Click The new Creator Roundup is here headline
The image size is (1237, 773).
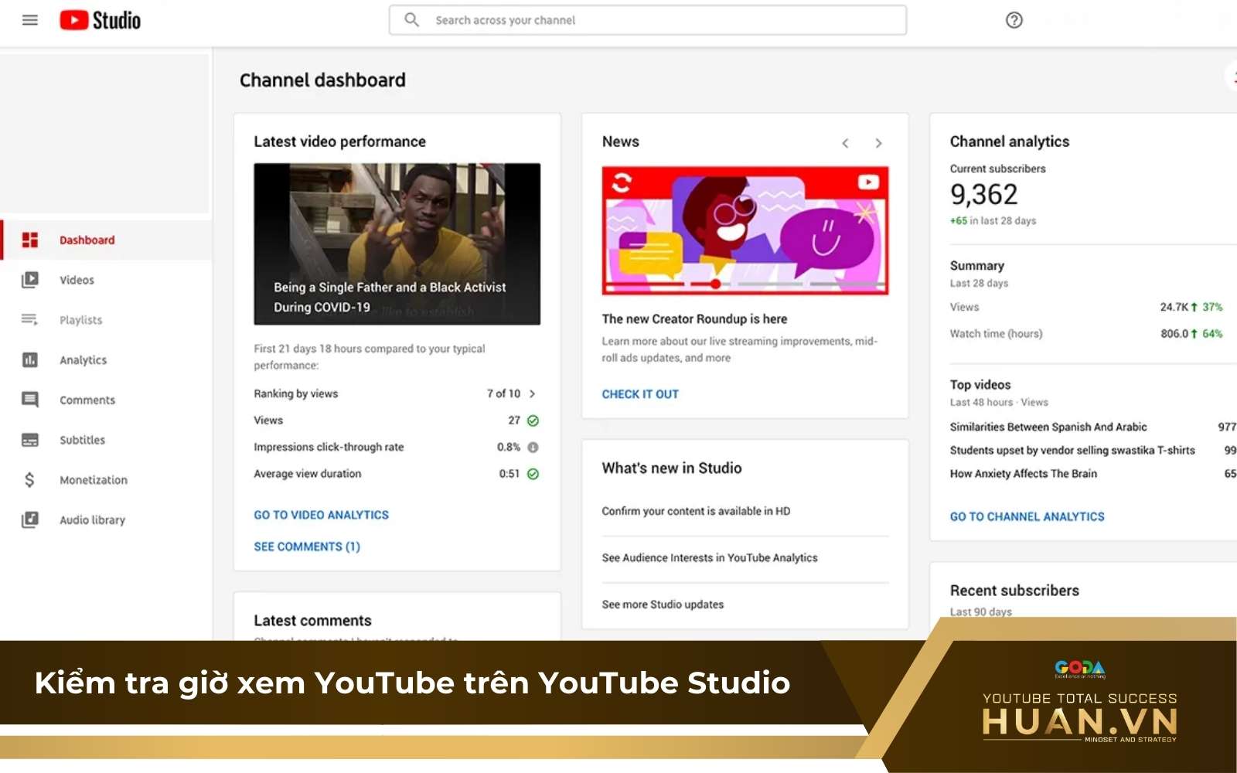coord(694,318)
